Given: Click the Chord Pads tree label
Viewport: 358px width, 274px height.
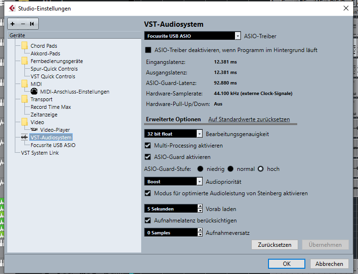Looking at the screenshot, I should click(x=44, y=46).
